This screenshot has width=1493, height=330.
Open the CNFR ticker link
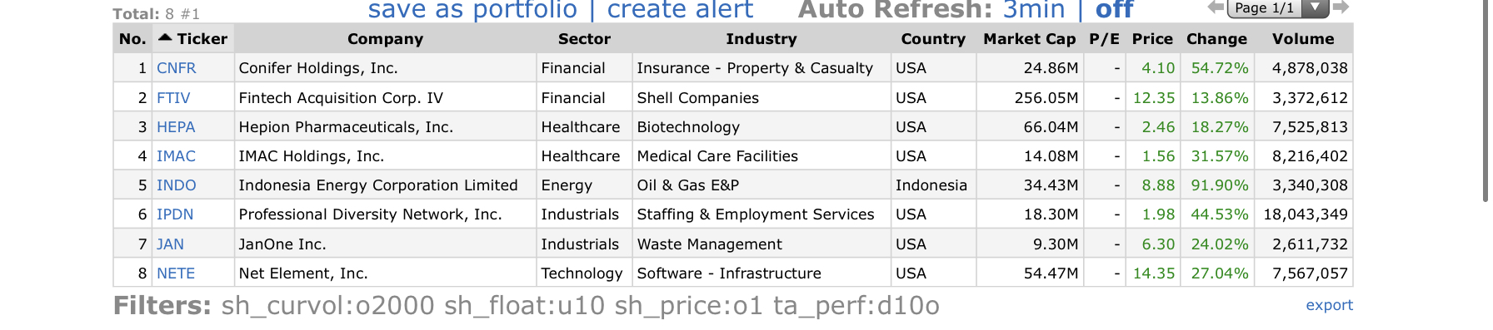click(x=177, y=68)
